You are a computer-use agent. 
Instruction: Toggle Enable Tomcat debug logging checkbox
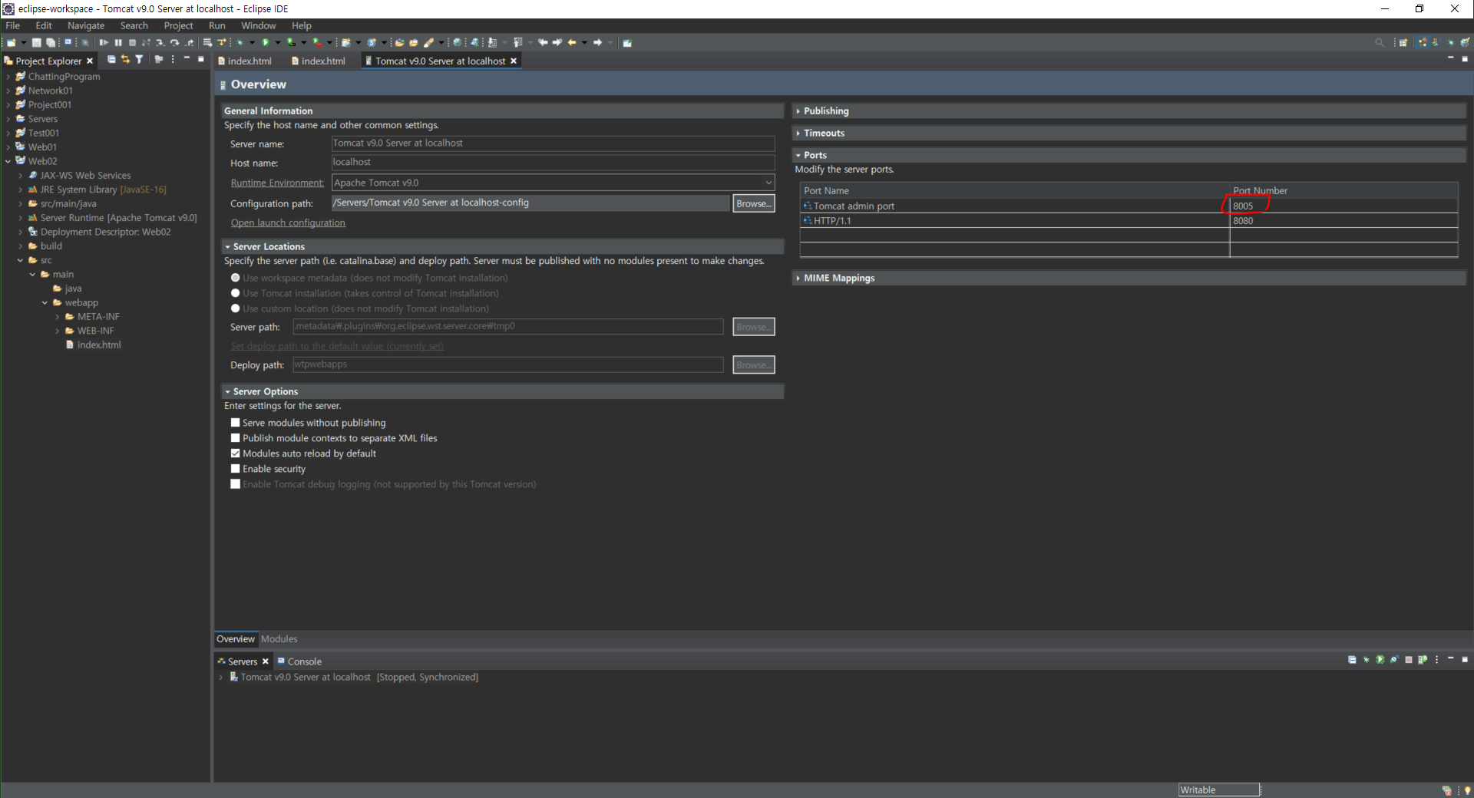(x=236, y=484)
